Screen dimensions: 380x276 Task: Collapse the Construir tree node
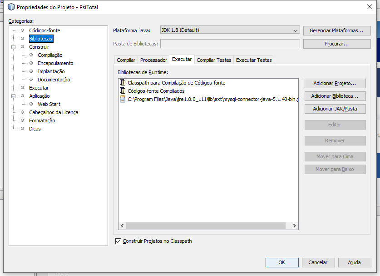tap(14, 47)
